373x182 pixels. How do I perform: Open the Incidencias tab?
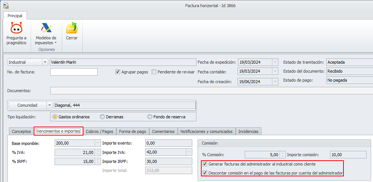248,131
